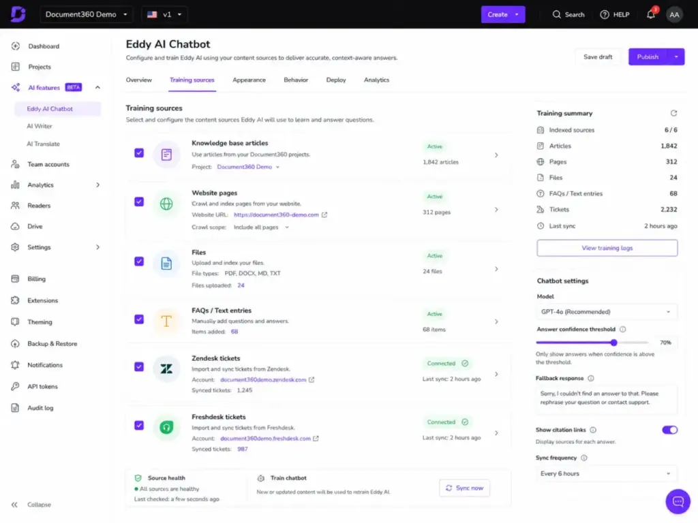698x523 pixels.
Task: Open the AA user avatar menu
Action: click(x=674, y=15)
